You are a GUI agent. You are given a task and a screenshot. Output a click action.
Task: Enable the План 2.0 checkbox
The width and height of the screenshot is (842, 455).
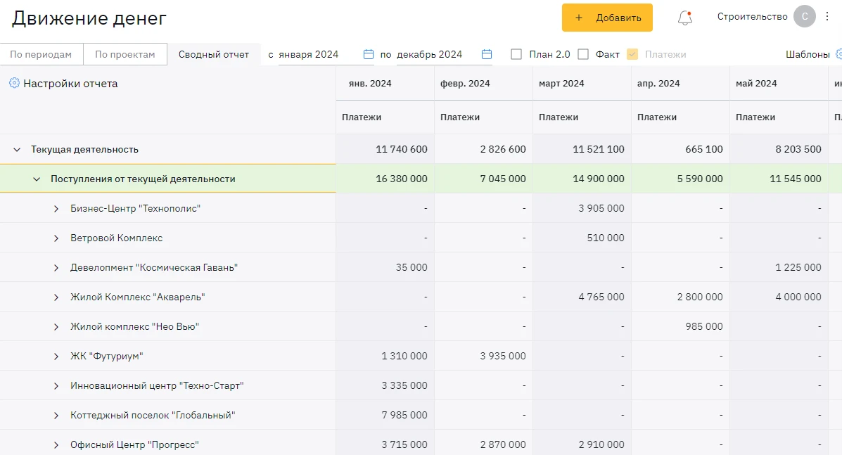516,54
